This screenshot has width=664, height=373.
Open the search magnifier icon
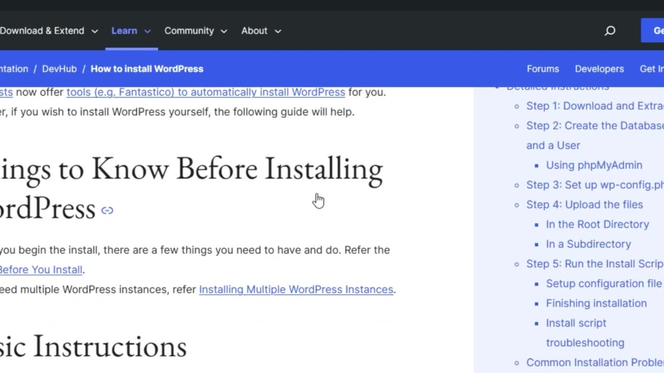click(610, 31)
